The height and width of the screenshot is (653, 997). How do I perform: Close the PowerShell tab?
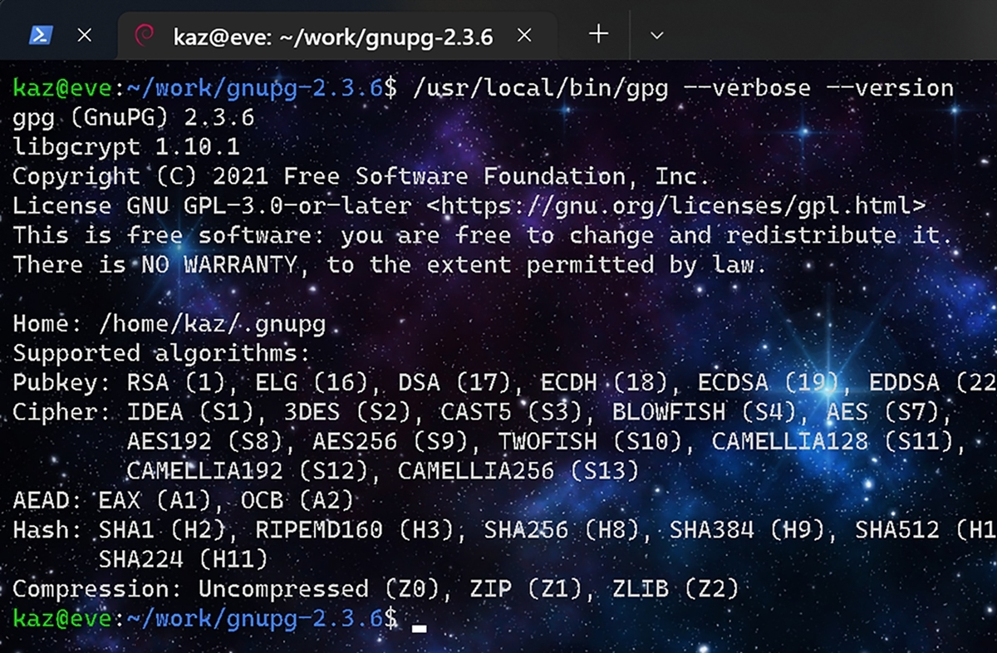pyautogui.click(x=85, y=35)
